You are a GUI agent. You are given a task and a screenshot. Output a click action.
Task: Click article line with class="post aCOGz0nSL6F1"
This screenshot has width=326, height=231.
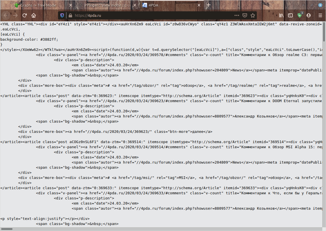[161, 142]
